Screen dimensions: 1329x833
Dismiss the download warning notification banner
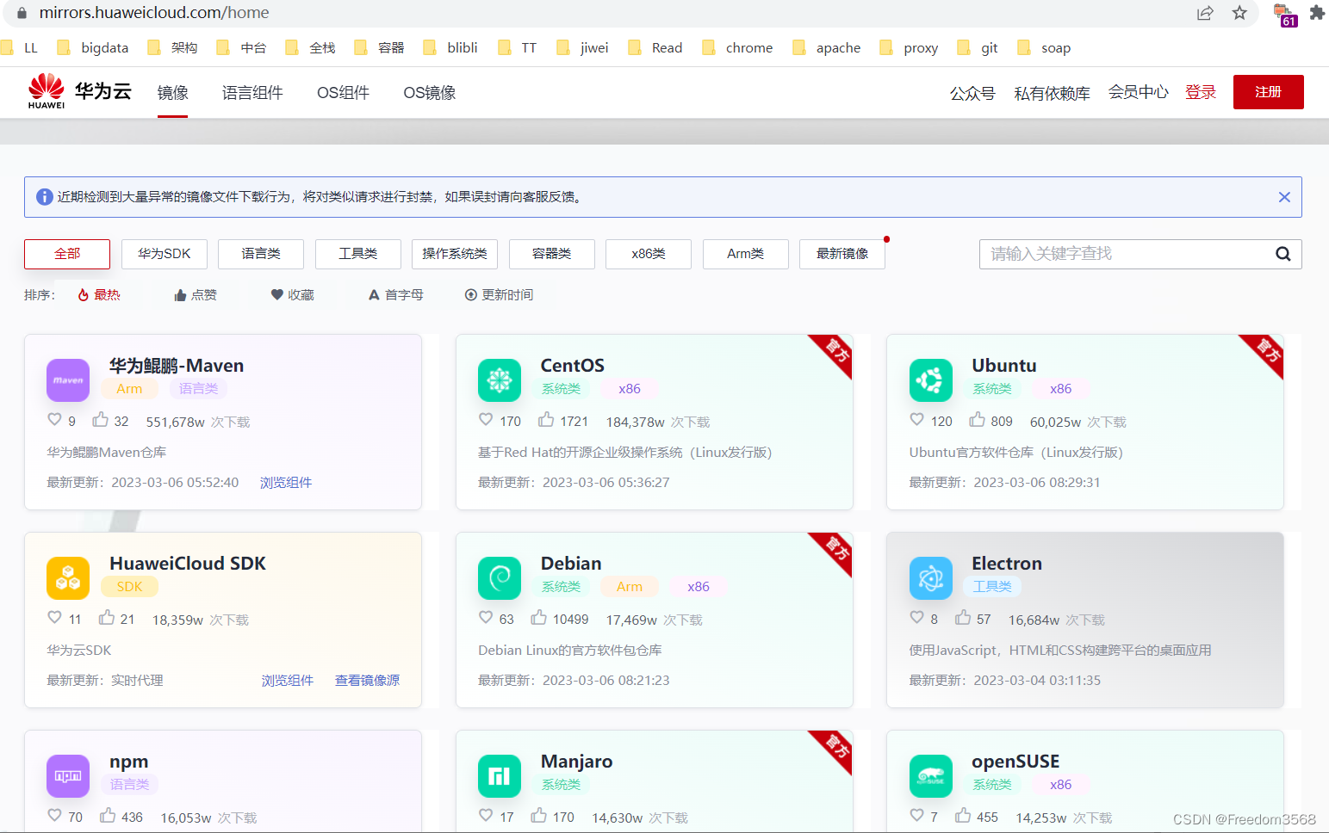[1284, 197]
